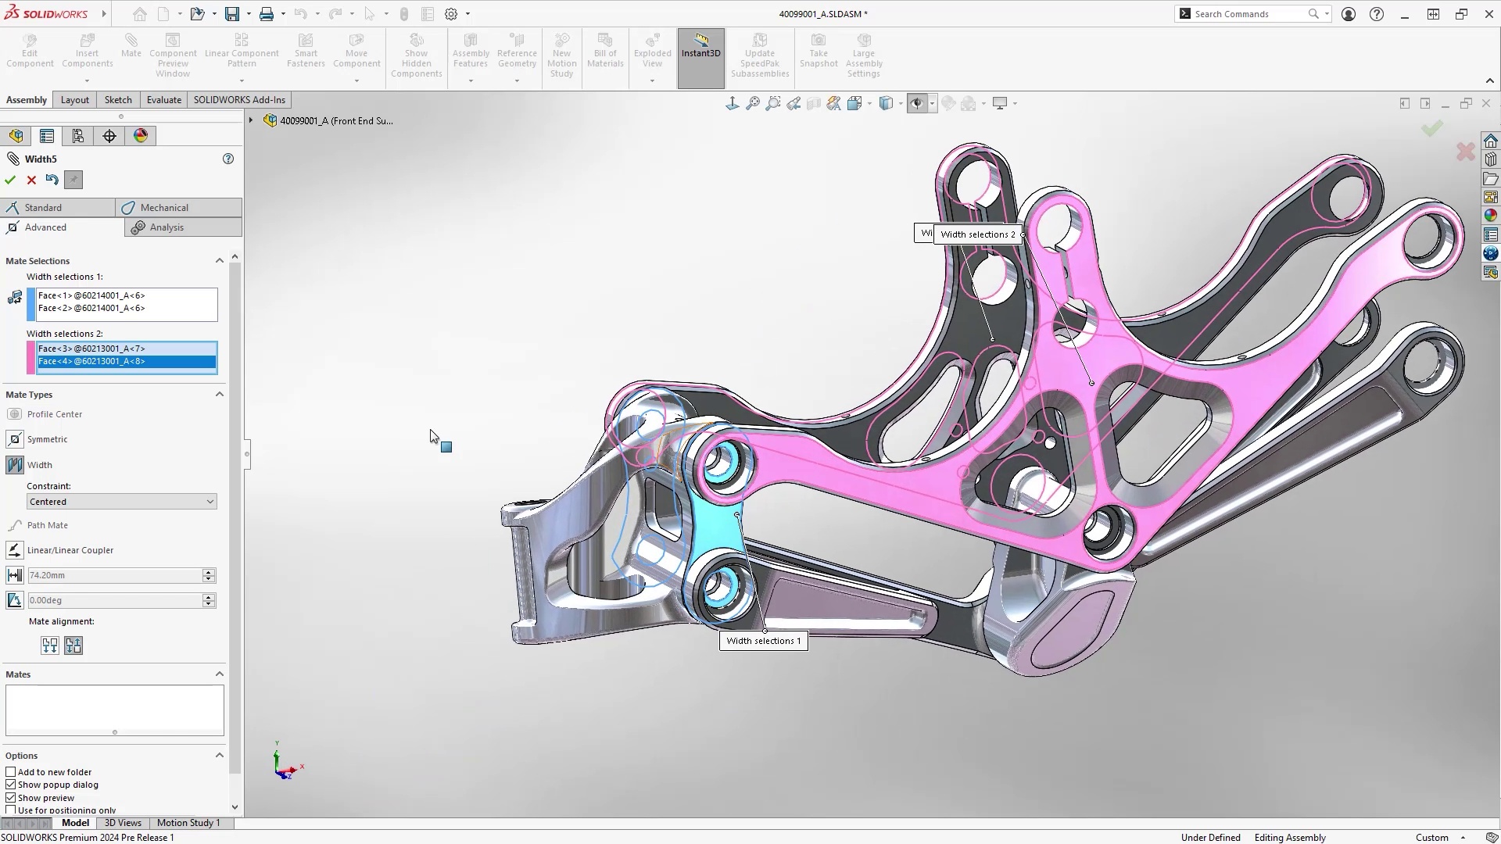Enable the Show preview checkbox
1501x844 pixels.
coord(11,797)
